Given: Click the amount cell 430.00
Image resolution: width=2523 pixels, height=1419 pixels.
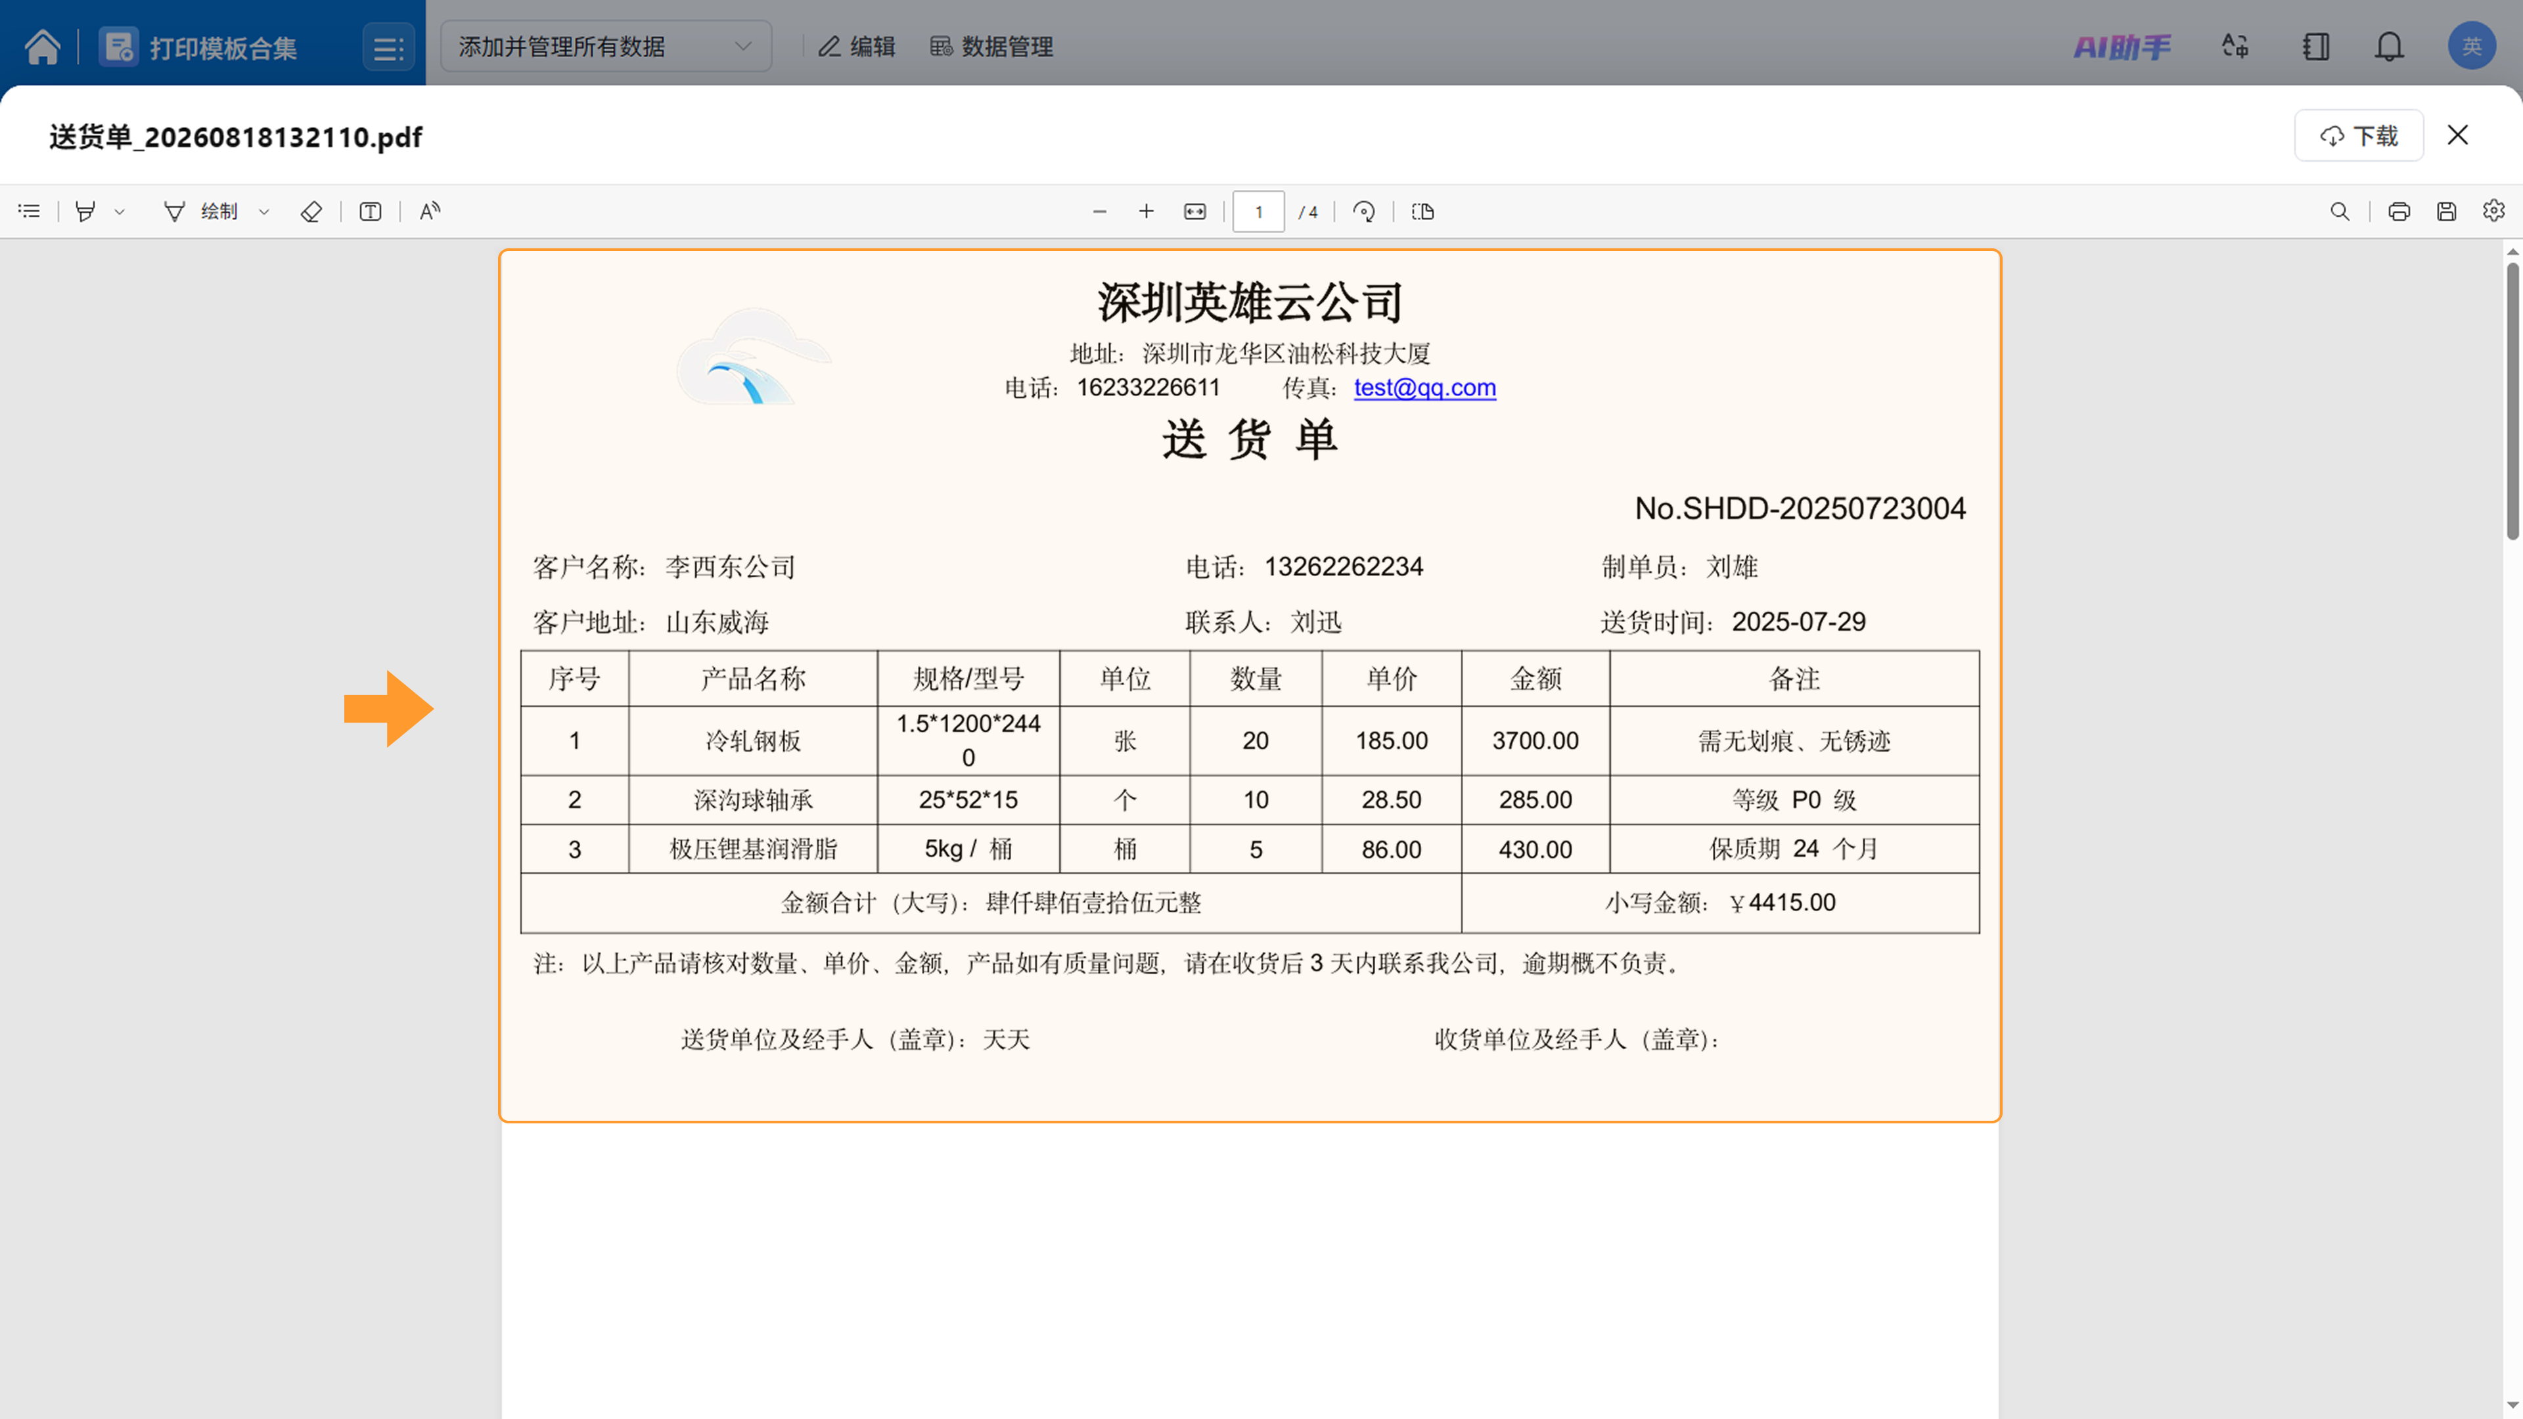Looking at the screenshot, I should tap(1535, 849).
